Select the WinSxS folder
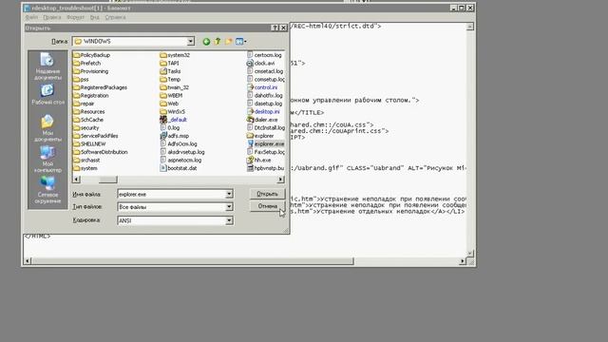The width and height of the screenshot is (608, 342). coord(173,112)
